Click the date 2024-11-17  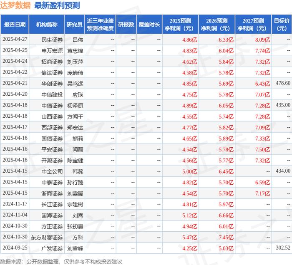click(15, 204)
